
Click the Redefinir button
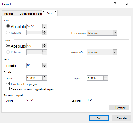pyautogui.click(x=119, y=107)
